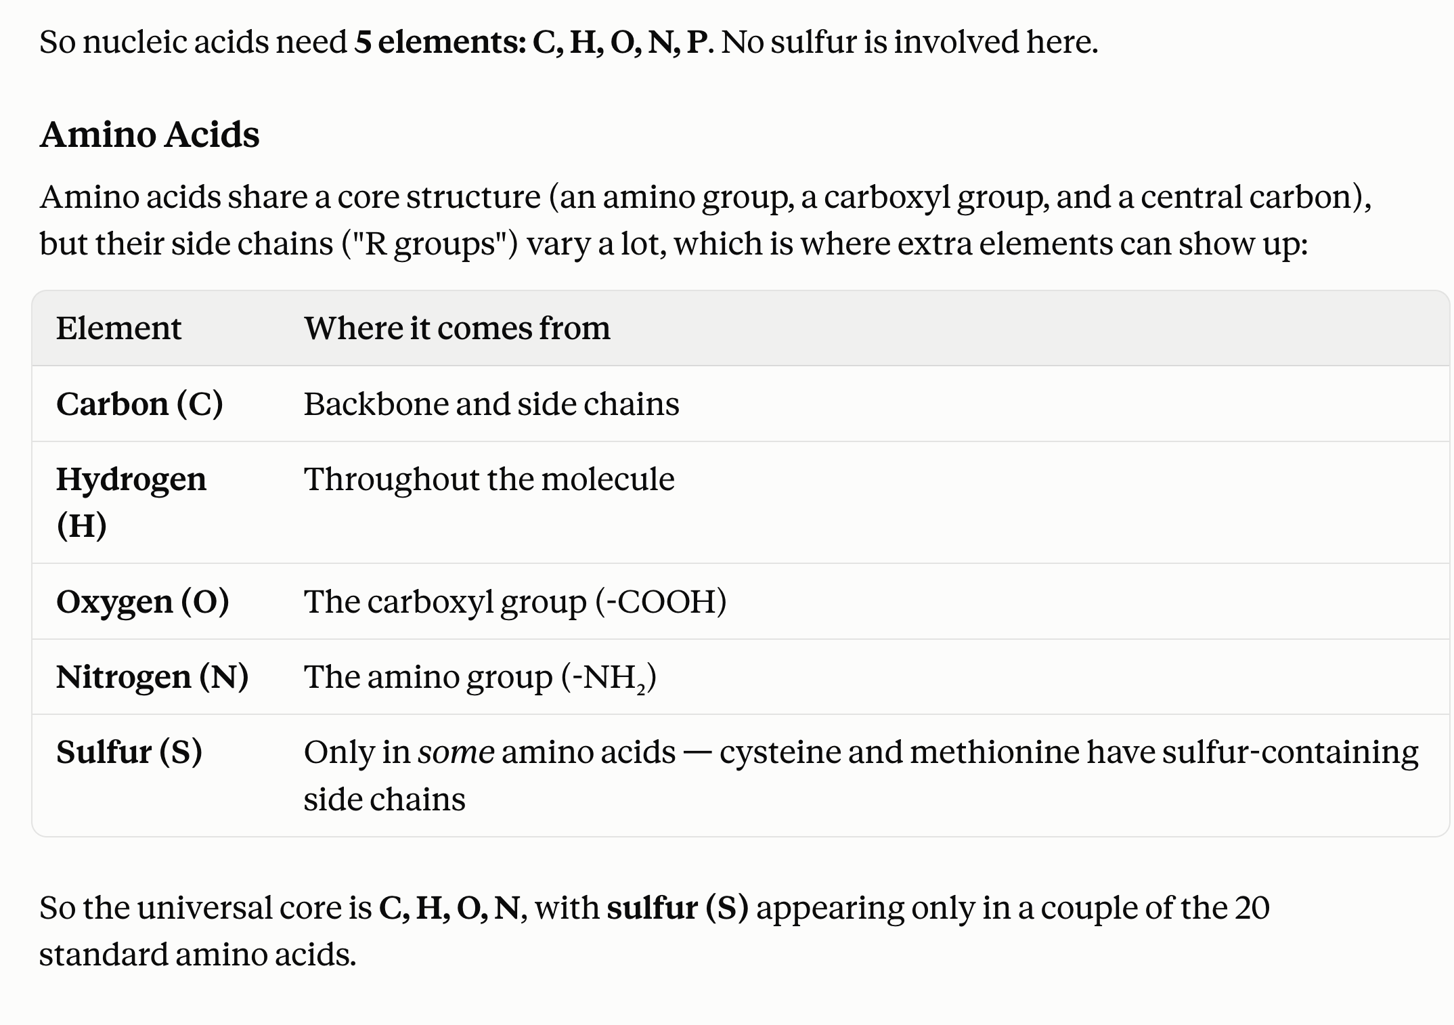Click 'Throughout the molecule' cell text
The width and height of the screenshot is (1454, 1025).
(489, 479)
